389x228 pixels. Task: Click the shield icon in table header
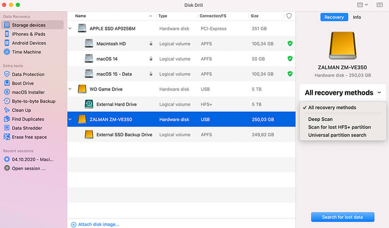point(289,16)
